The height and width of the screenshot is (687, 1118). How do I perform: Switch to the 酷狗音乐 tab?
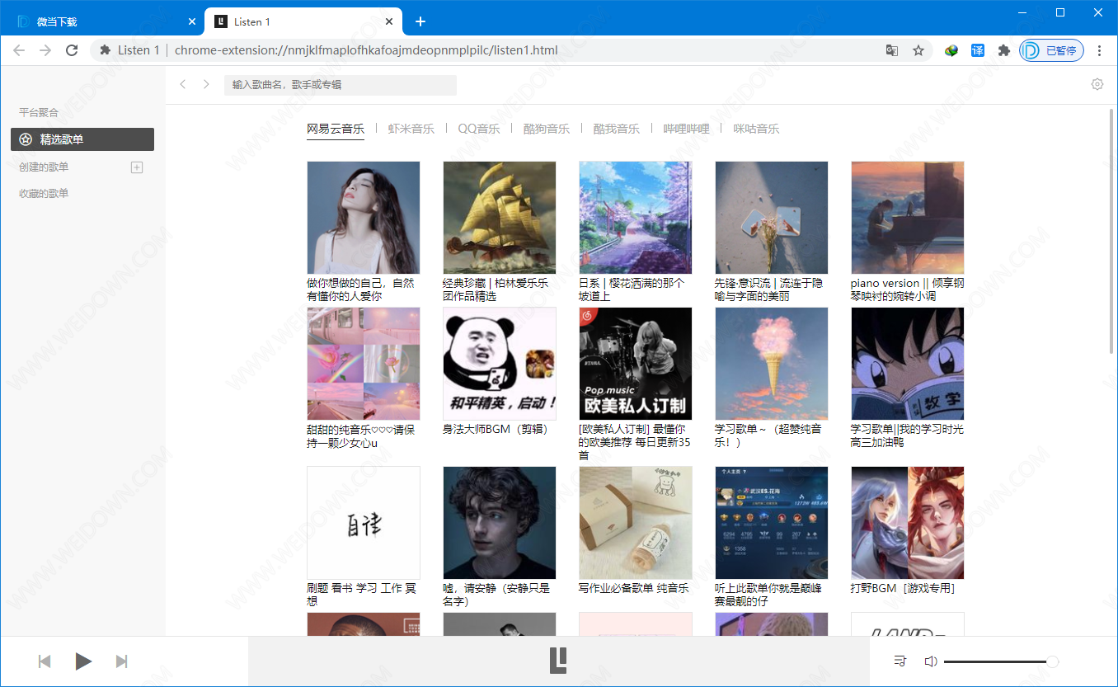coord(547,129)
